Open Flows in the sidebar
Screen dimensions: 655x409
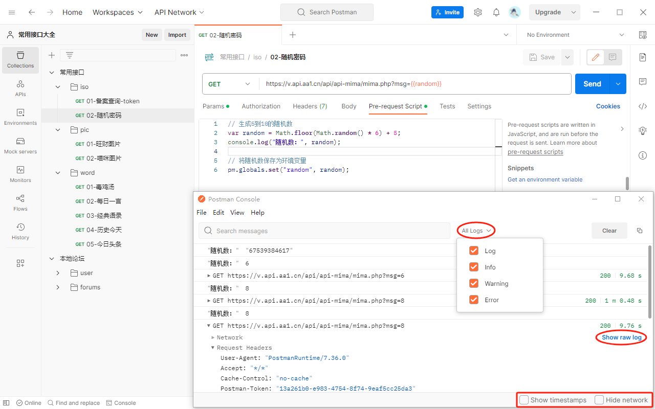point(20,203)
